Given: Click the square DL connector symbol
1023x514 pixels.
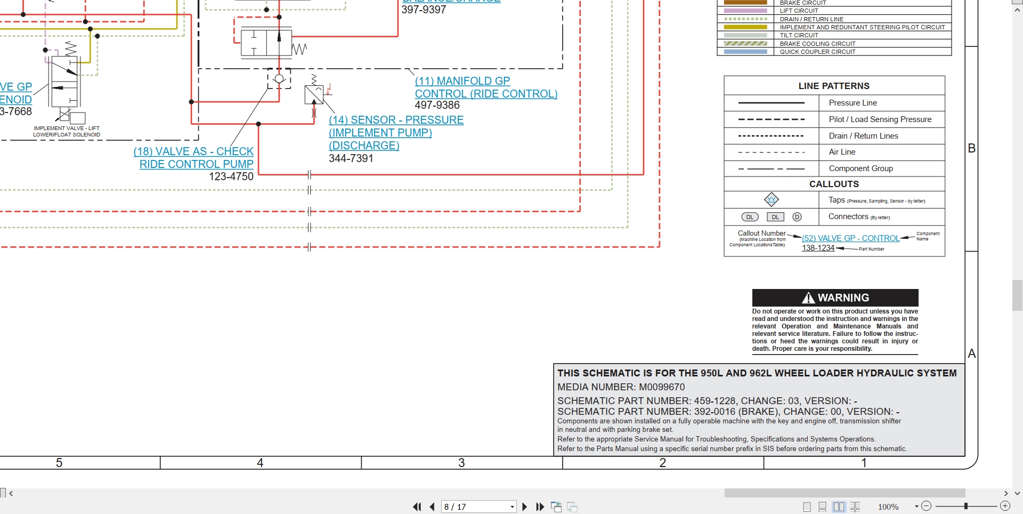Looking at the screenshot, I should (775, 217).
